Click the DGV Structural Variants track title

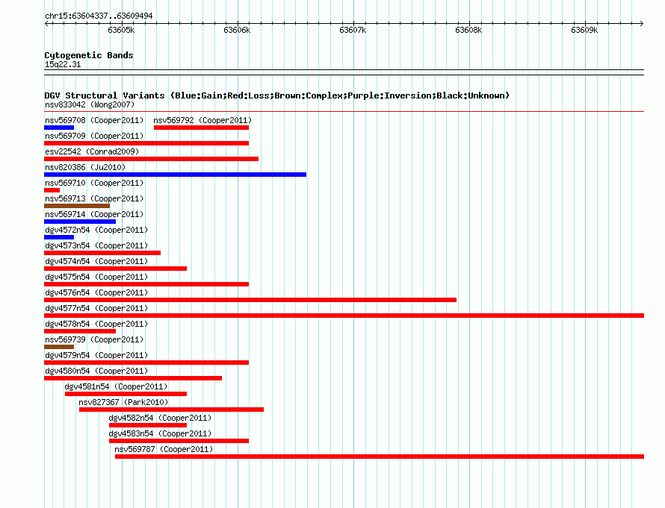(277, 95)
